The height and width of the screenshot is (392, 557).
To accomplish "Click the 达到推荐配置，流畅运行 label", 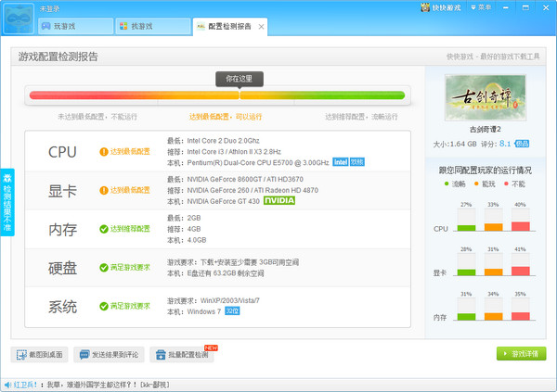I will pyautogui.click(x=361, y=117).
